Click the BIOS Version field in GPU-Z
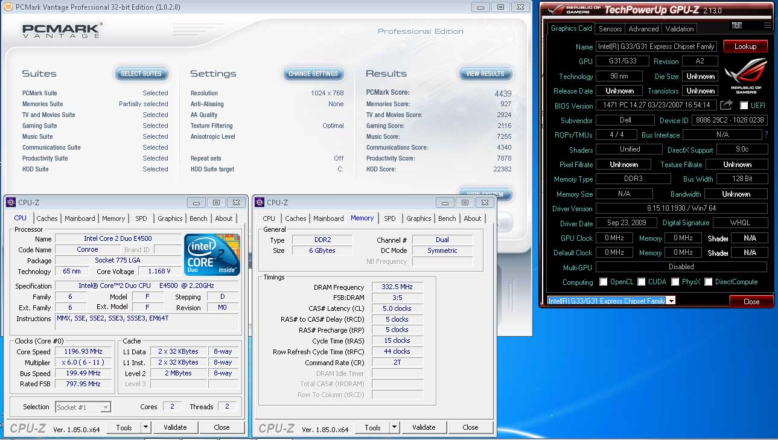Image resolution: width=778 pixels, height=440 pixels. 657,106
